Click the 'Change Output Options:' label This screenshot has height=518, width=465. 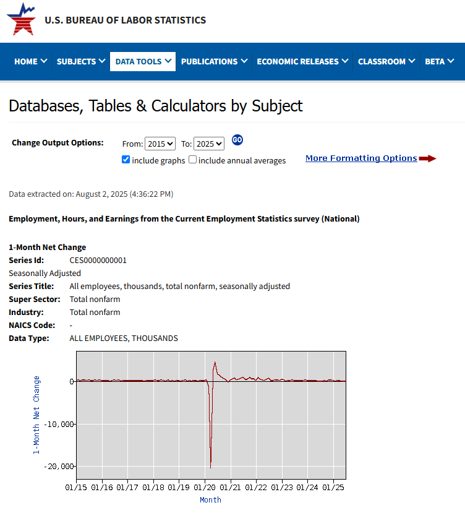coord(58,143)
